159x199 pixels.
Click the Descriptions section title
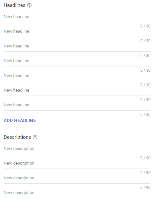coord(17,137)
